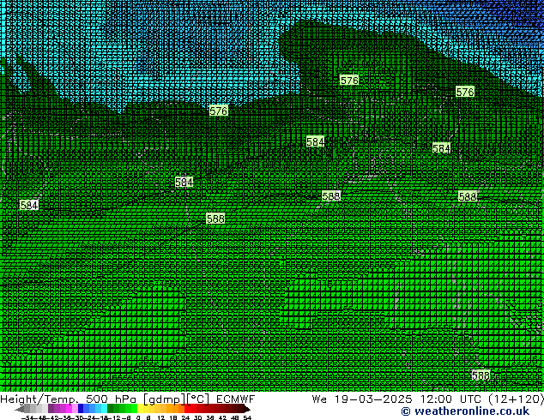The image size is (544, 420).
Task: Click the dark purple legend swatch
Action: pyautogui.click(x=51, y=408)
